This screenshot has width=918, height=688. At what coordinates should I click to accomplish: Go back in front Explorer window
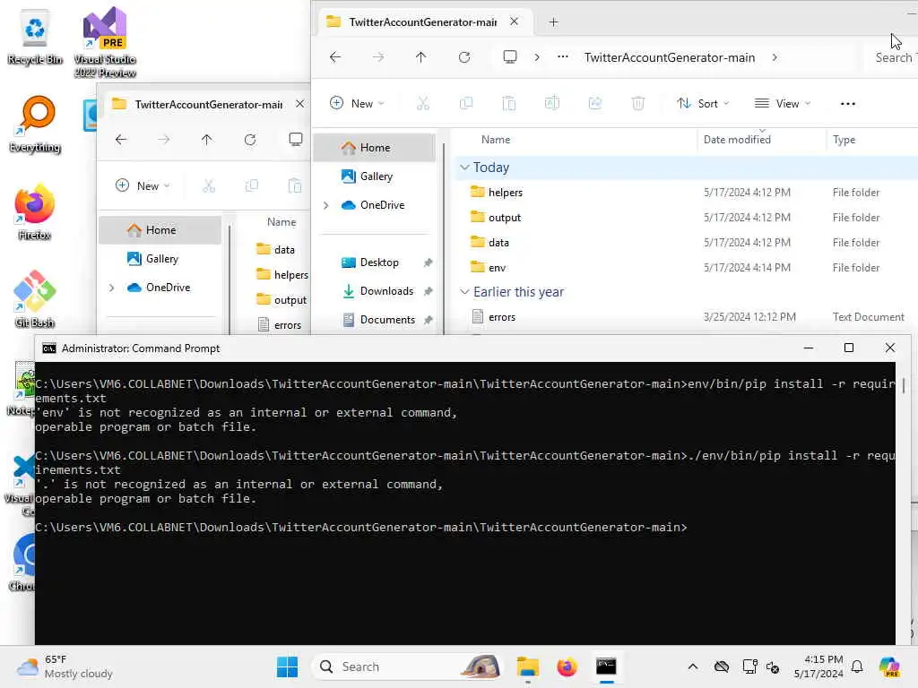pos(335,57)
